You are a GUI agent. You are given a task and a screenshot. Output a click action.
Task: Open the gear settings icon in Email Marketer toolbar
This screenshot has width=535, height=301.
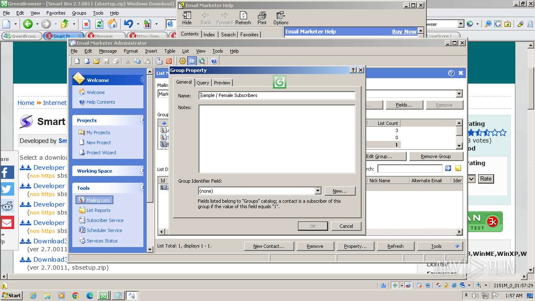(x=183, y=61)
